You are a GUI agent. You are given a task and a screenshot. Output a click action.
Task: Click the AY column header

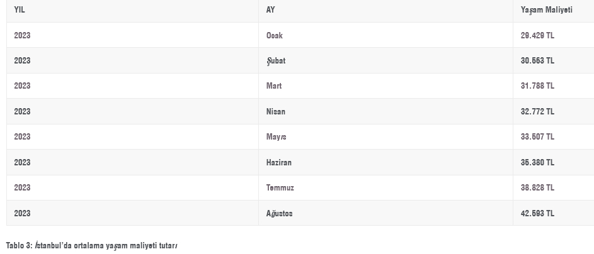tap(271, 10)
